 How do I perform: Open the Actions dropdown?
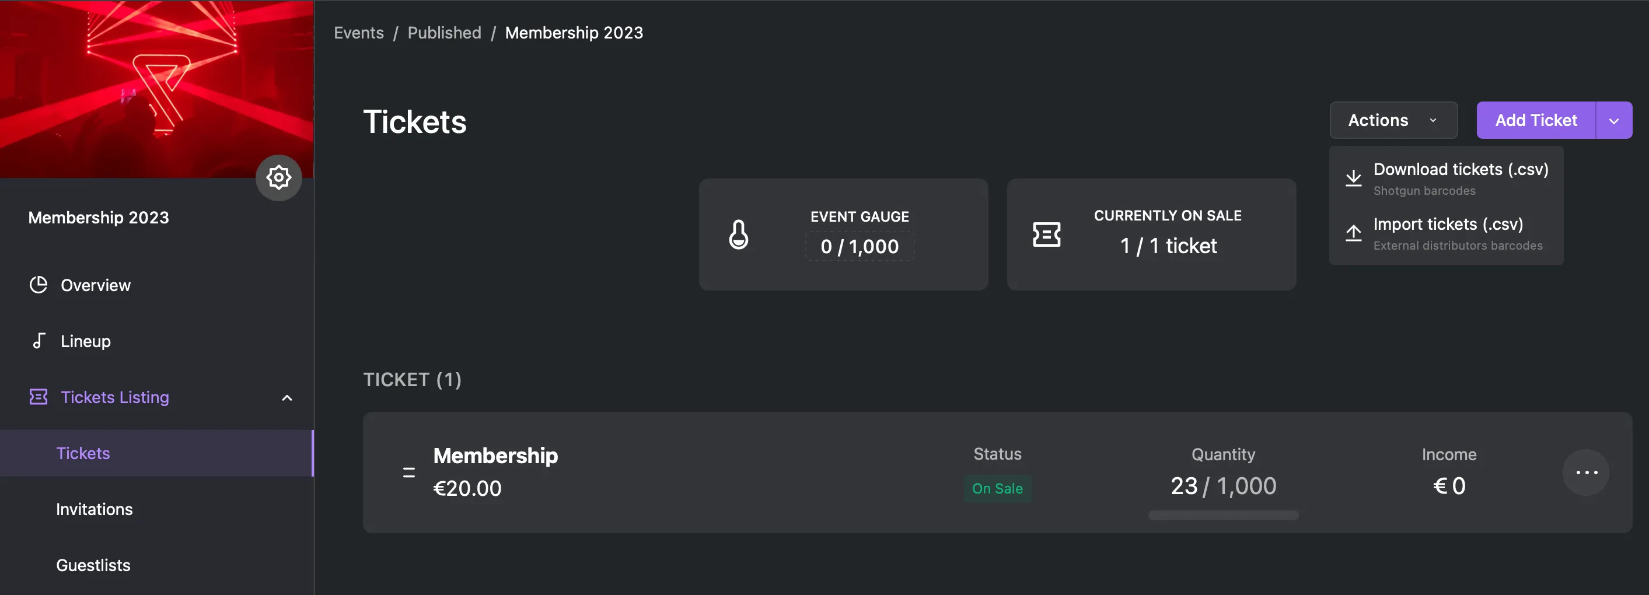1393,120
